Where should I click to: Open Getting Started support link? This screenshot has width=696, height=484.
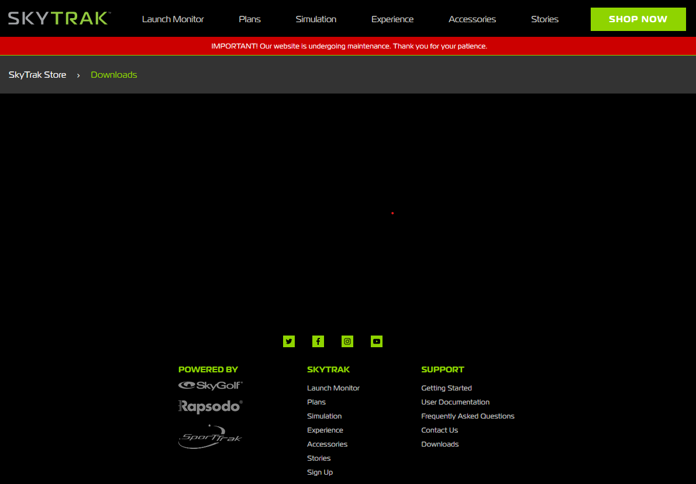pyautogui.click(x=446, y=388)
